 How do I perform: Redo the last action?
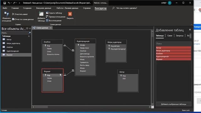coord(14,3)
